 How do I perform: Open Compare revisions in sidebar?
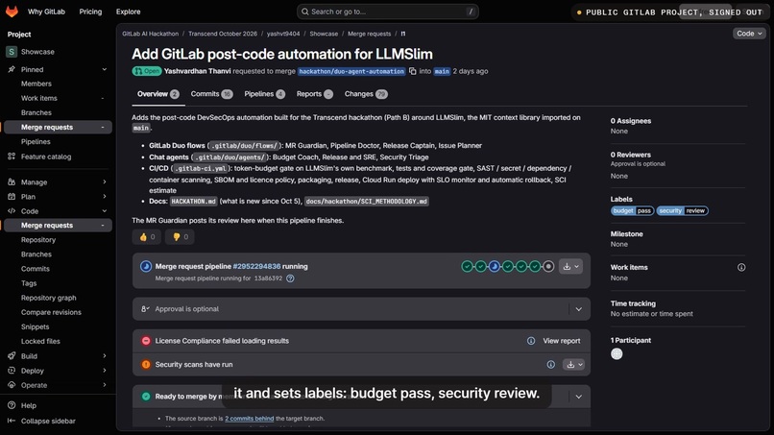[51, 312]
